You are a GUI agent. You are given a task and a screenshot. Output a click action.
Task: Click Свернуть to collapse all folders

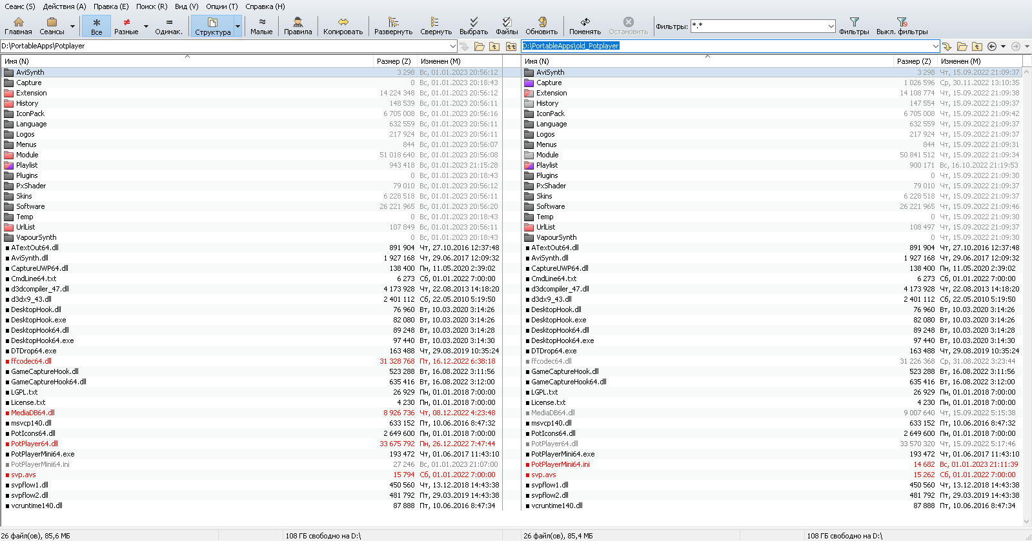click(x=436, y=26)
